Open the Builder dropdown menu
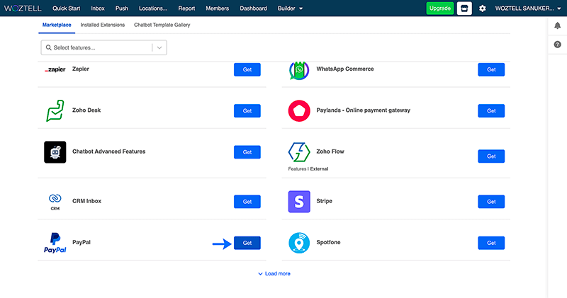Image resolution: width=567 pixels, height=298 pixels. 290,8
